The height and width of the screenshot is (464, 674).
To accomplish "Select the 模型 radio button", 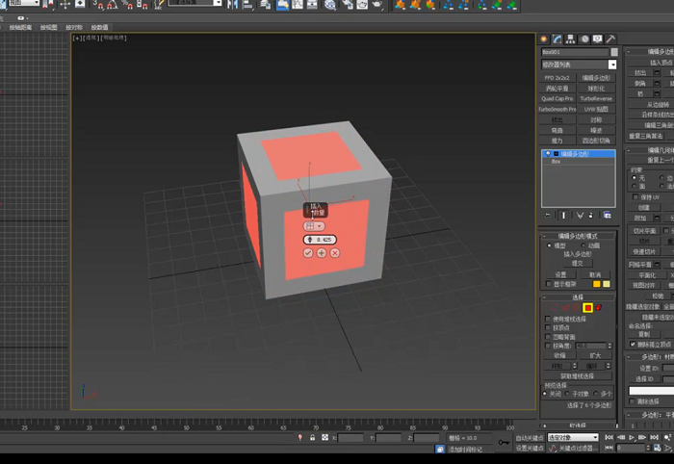I will pyautogui.click(x=549, y=245).
